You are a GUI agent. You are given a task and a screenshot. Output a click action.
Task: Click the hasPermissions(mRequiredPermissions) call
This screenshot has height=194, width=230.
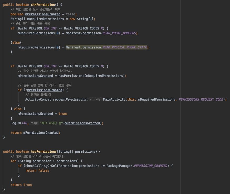(x=91, y=76)
